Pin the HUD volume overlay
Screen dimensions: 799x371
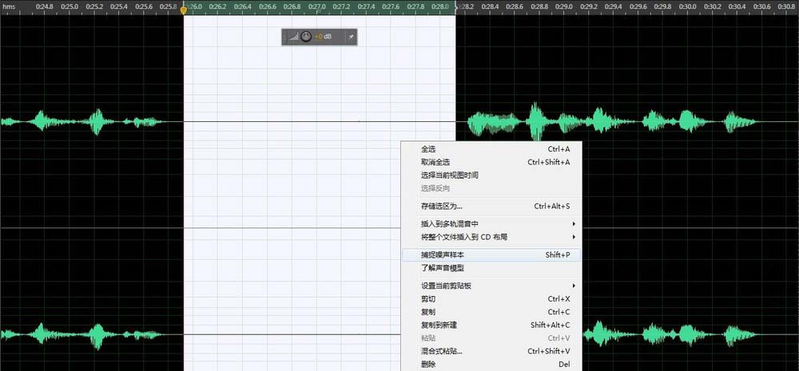click(x=351, y=37)
